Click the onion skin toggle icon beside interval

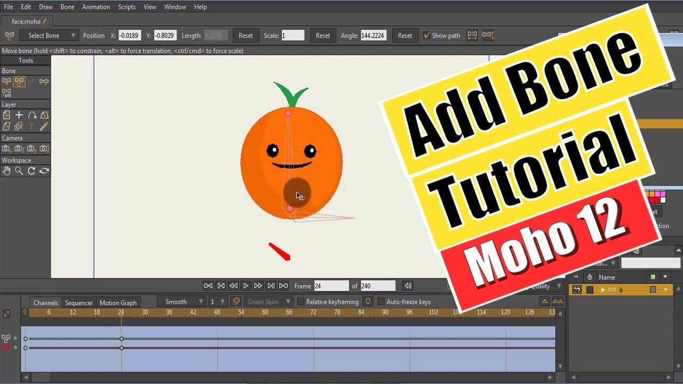(236, 301)
